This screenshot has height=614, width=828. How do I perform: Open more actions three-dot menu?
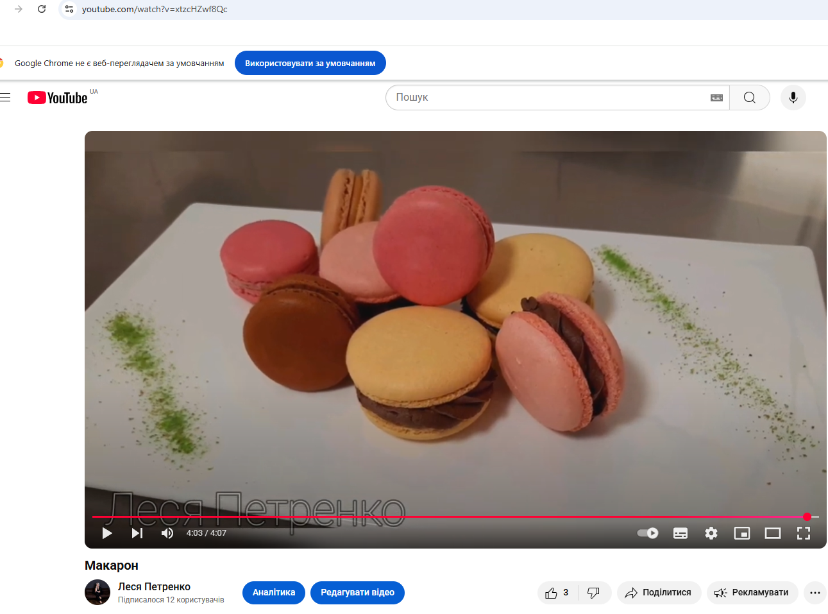[815, 592]
